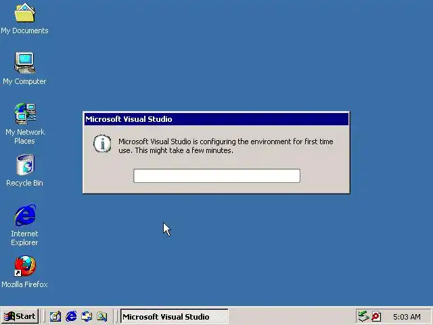Activate the Microsoft Visual Studio taskbar button
433x325 pixels.
click(x=175, y=316)
